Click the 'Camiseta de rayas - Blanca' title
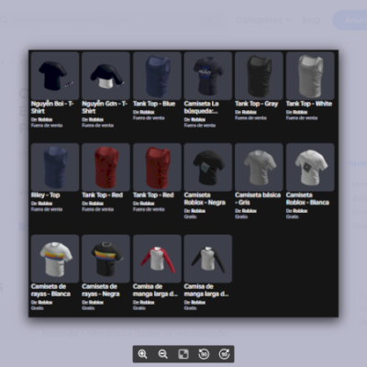 [50, 290]
